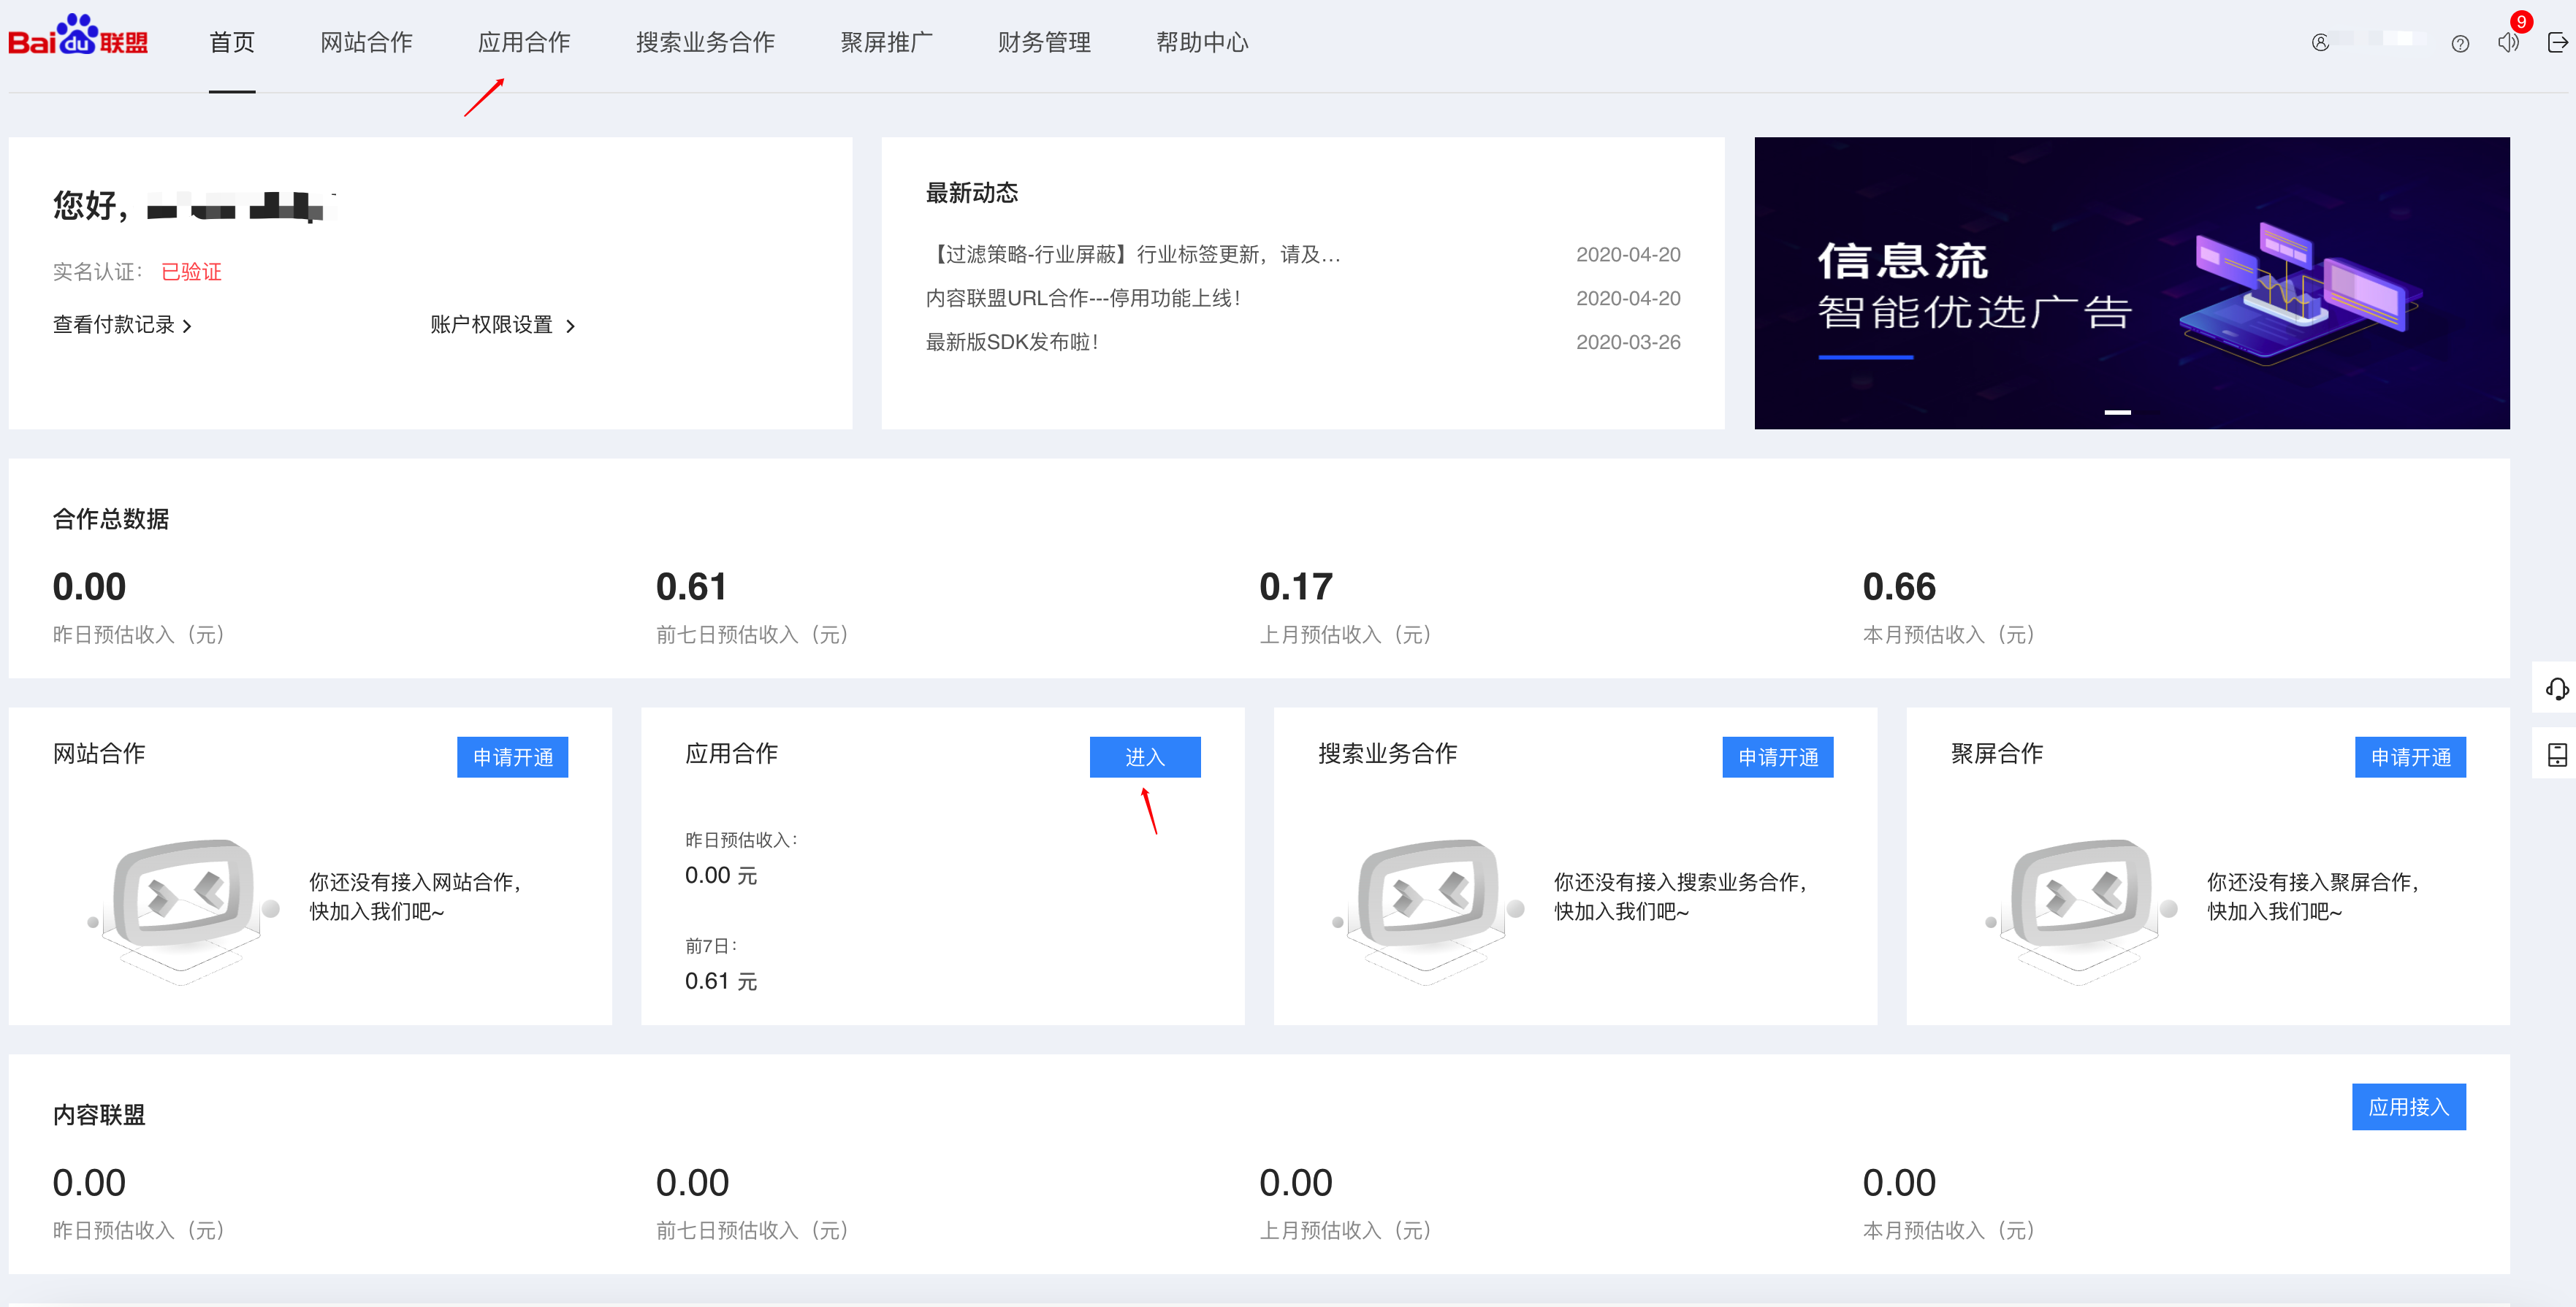Image resolution: width=2576 pixels, height=1307 pixels.
Task: Select 财务管理 in the navigation
Action: (1044, 42)
